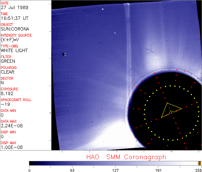Click the bright white star near the top edge
Viewport: 202px width, 172px height.
[103, 9]
